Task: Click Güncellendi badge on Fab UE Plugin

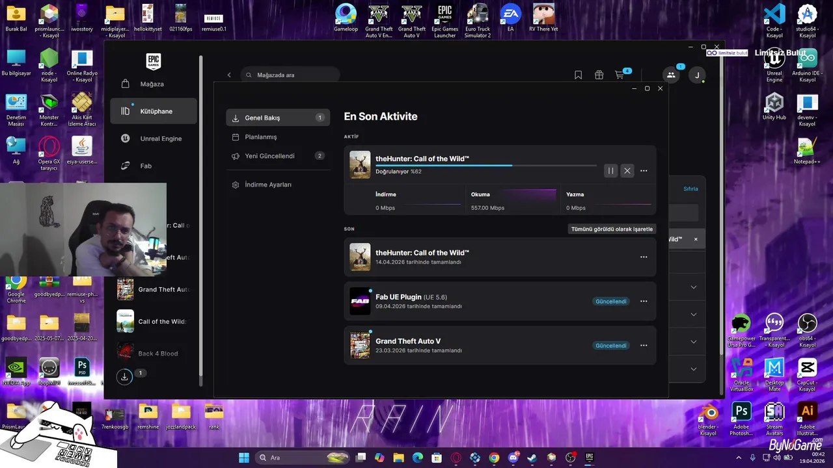Action: 611,301
